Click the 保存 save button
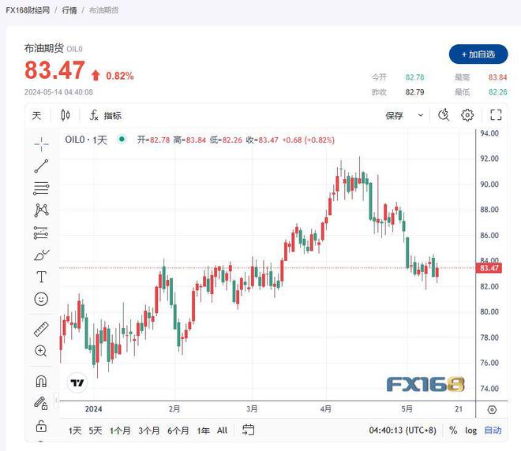Screen dimensions: 521x451 click(395, 115)
